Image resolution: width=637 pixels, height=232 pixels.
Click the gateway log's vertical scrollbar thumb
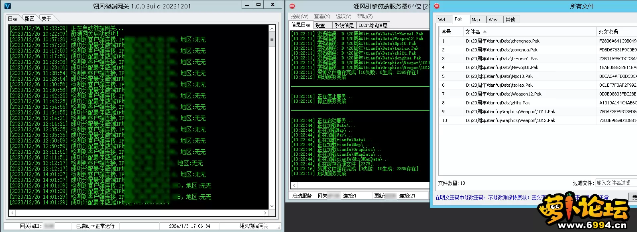[x=272, y=39]
